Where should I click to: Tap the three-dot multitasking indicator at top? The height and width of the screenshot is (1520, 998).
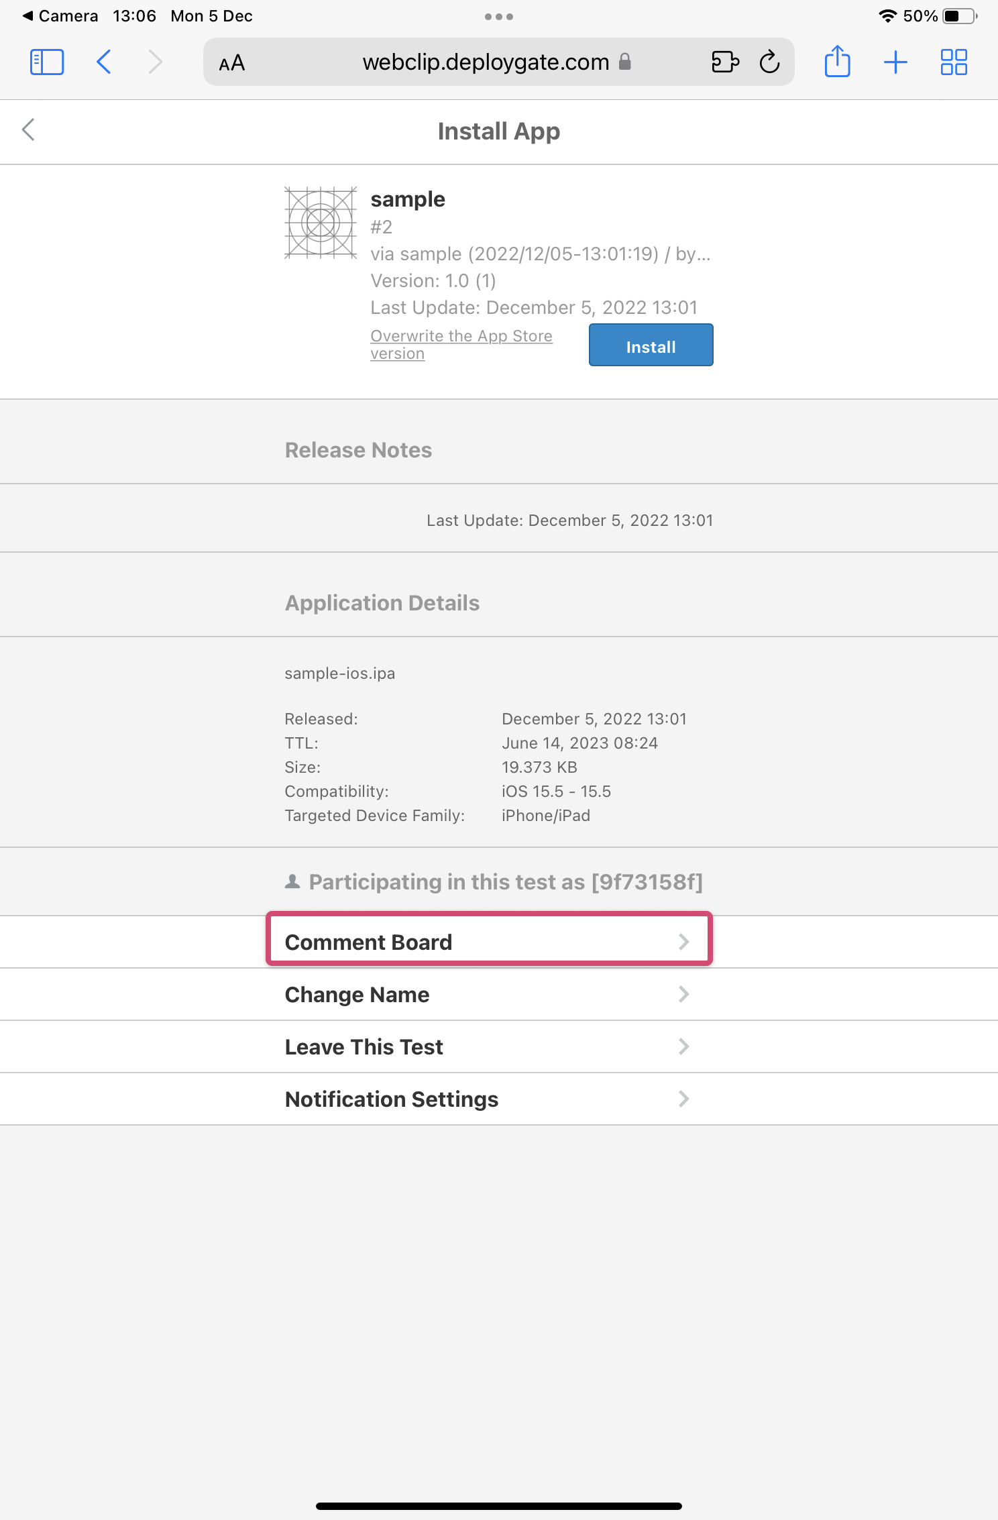(498, 17)
